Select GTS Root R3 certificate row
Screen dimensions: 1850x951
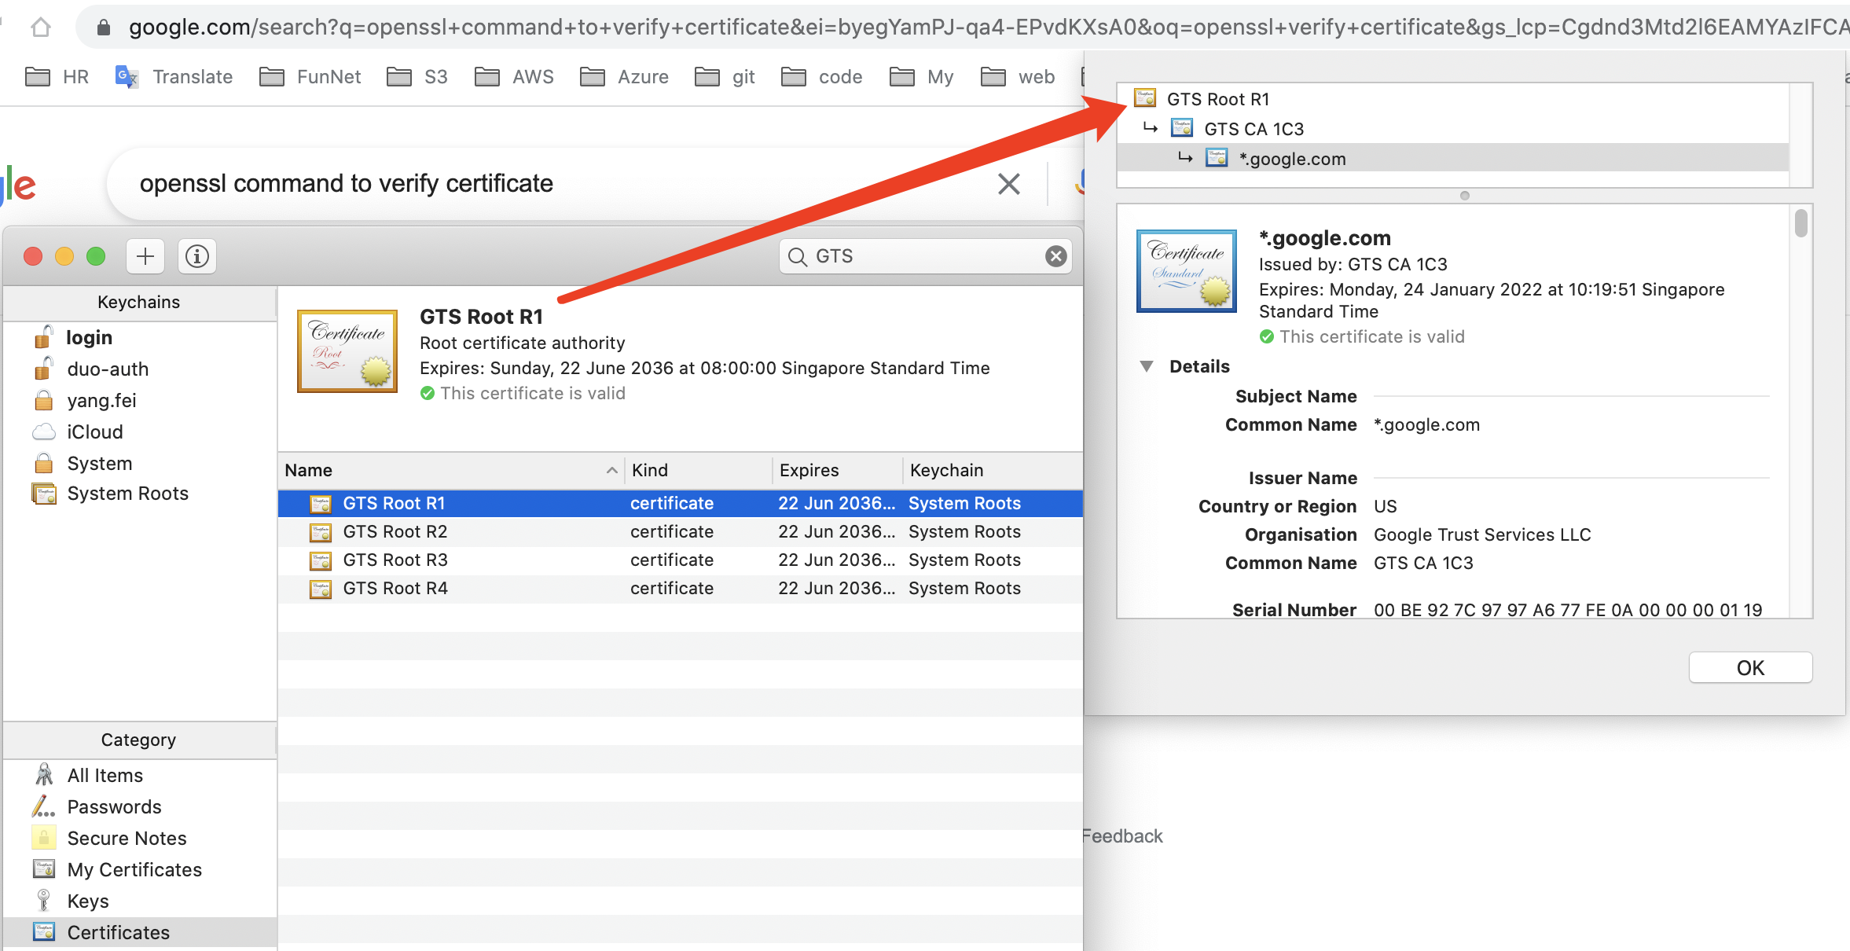395,560
